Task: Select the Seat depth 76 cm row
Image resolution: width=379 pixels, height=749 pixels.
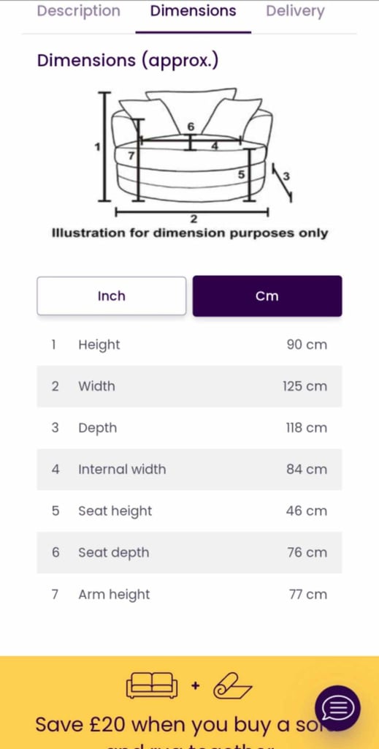Action: tap(189, 553)
